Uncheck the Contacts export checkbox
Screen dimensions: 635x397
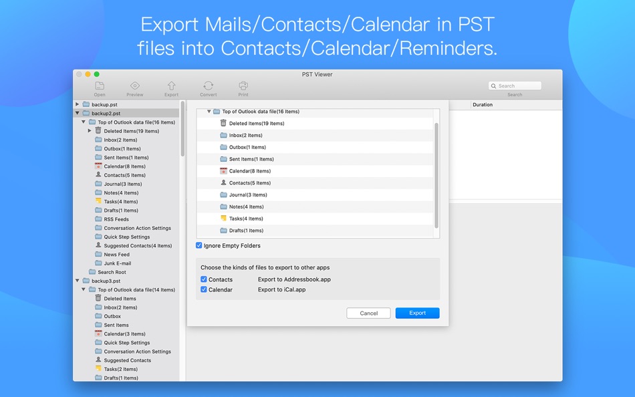[204, 279]
